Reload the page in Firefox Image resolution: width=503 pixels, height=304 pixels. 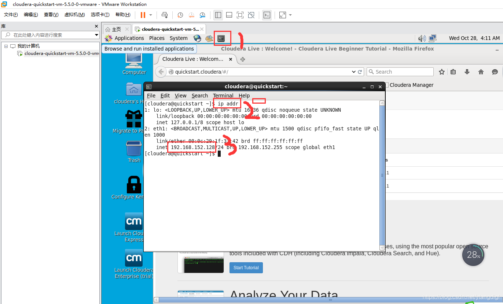point(360,72)
